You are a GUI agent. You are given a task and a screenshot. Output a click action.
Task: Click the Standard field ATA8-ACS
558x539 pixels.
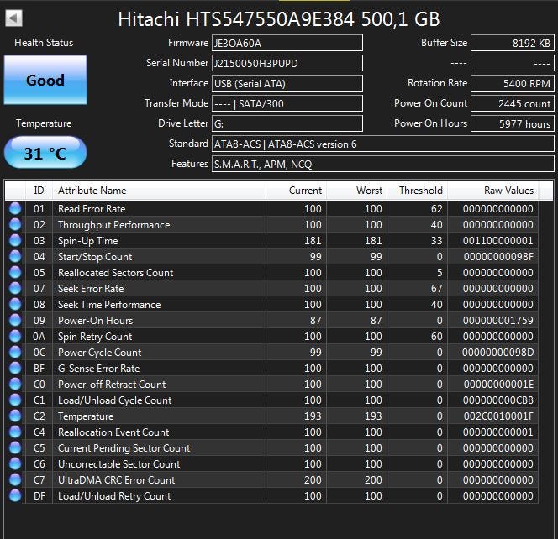pos(383,144)
